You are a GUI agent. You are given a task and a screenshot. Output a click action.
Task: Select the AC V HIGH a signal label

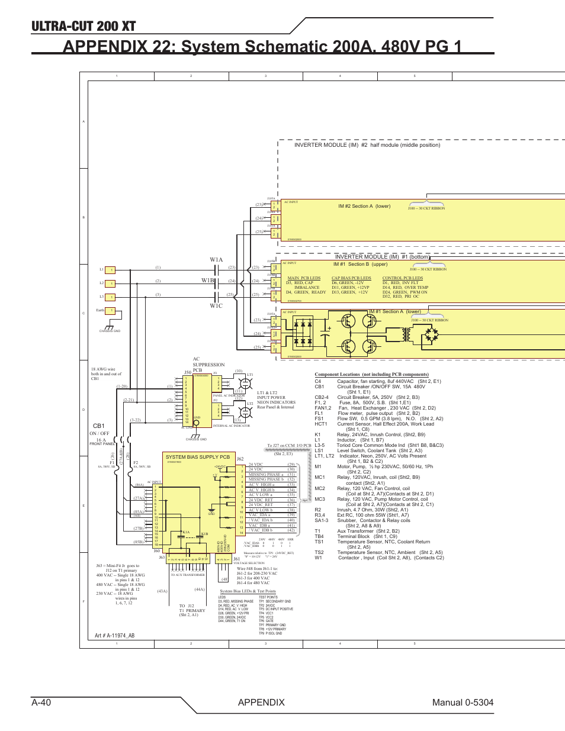[261, 485]
